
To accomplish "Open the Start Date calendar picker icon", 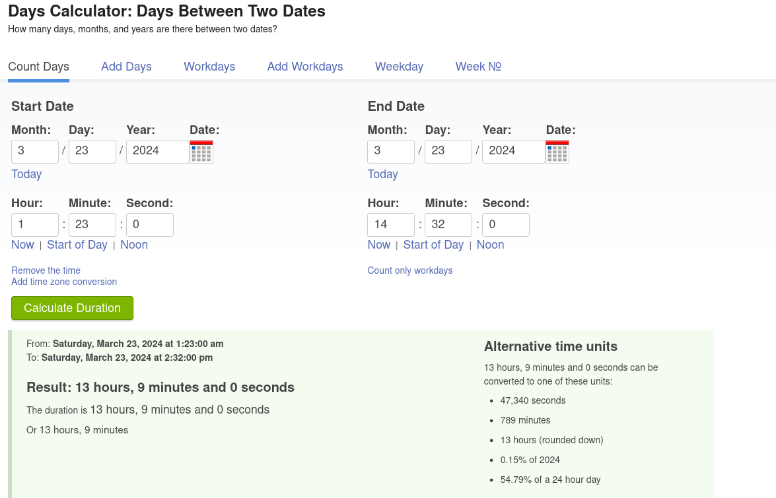I will (201, 152).
